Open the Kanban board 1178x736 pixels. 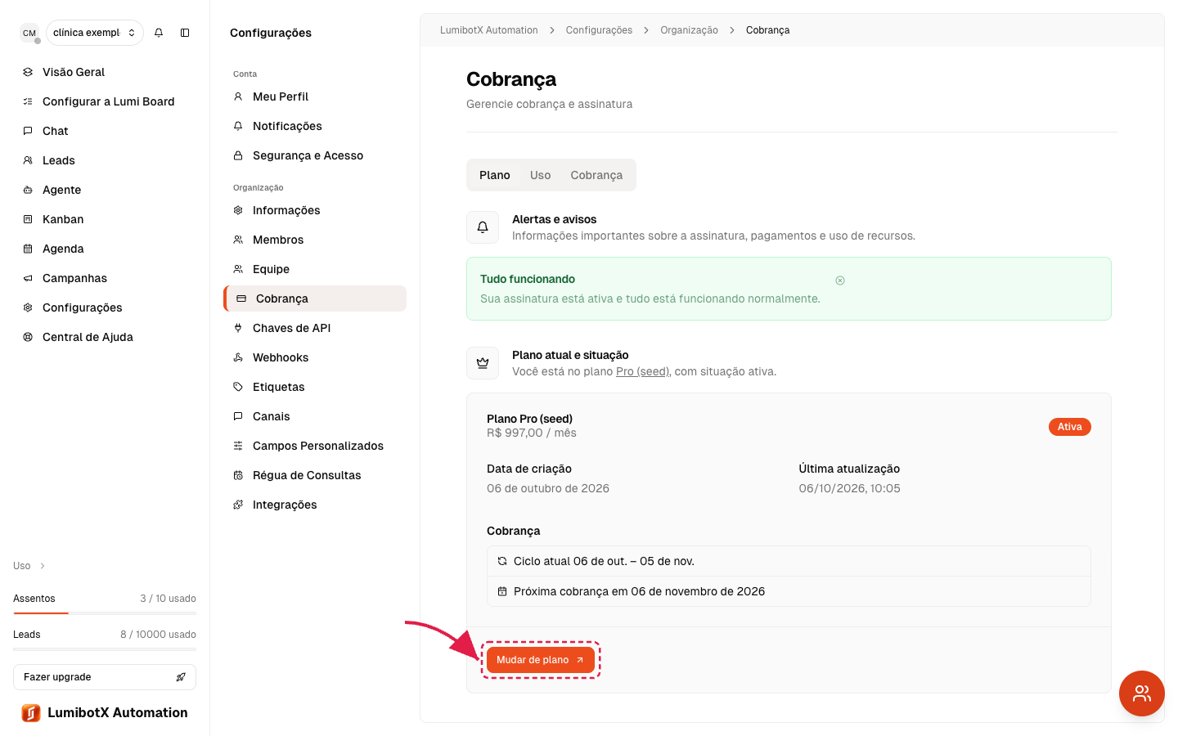pos(105,219)
